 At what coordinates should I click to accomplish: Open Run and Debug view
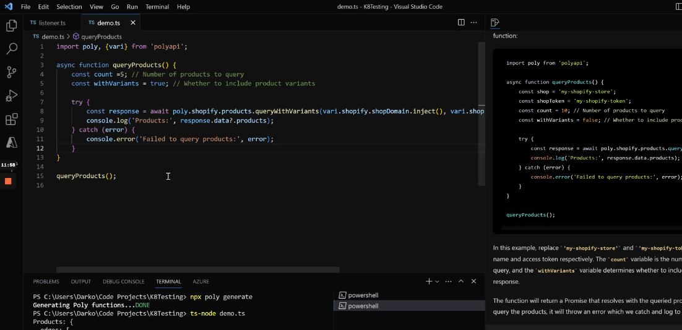tap(11, 96)
